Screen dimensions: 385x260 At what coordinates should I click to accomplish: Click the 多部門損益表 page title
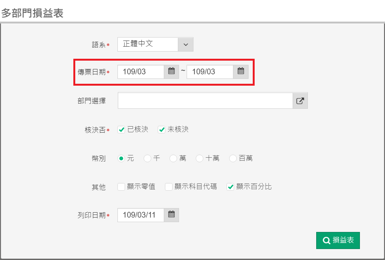coord(32,13)
